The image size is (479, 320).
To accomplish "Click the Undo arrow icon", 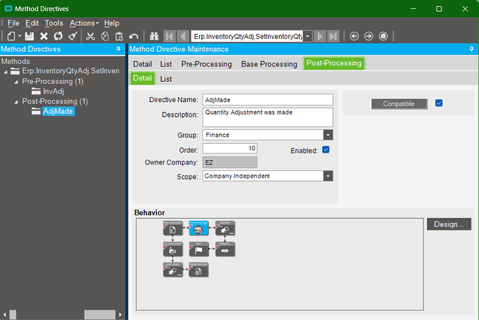I will coord(133,36).
